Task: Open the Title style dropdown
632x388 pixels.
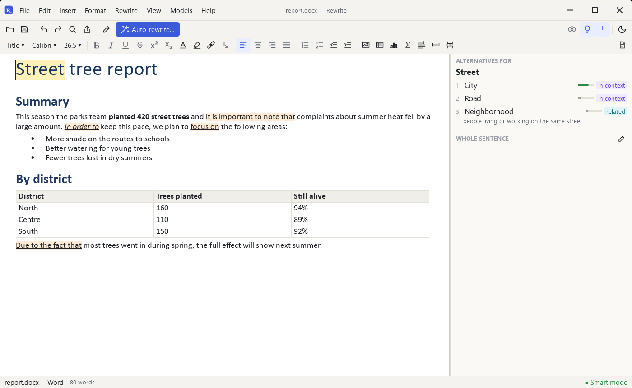Action: tap(15, 45)
